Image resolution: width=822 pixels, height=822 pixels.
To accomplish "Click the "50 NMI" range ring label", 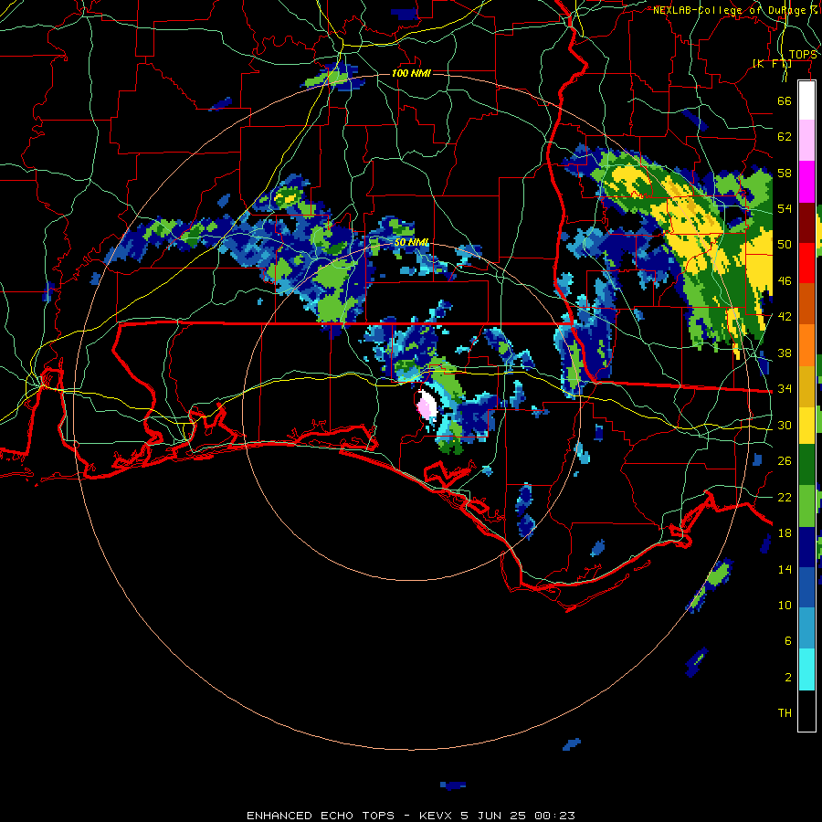I will [x=412, y=243].
